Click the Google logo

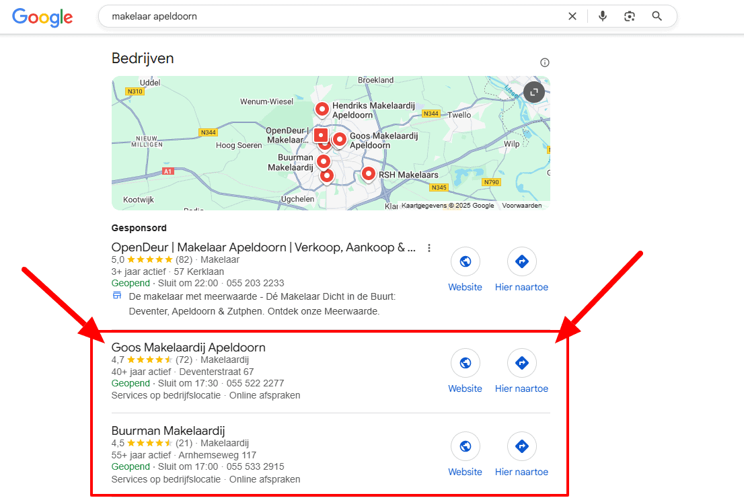tap(42, 17)
